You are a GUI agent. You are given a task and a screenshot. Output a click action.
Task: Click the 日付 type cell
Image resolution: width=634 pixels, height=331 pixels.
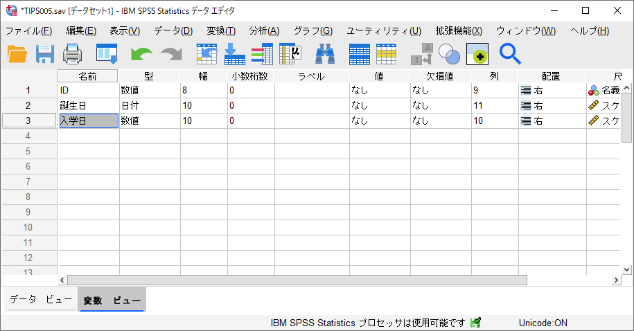pyautogui.click(x=150, y=105)
